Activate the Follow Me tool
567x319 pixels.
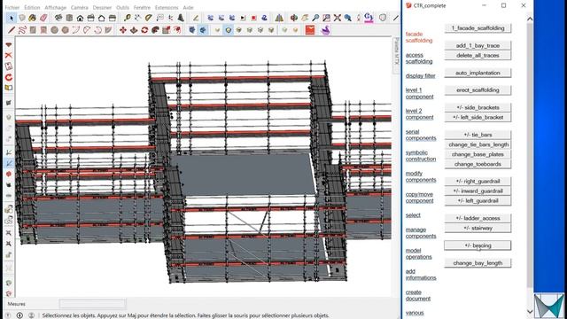point(156,30)
